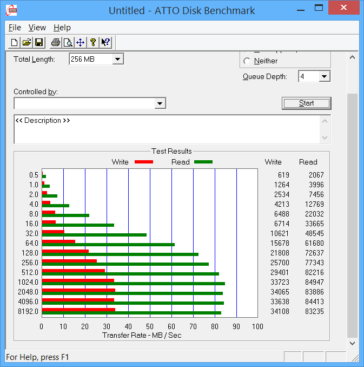Click the New document toolbar icon

[x=14, y=43]
